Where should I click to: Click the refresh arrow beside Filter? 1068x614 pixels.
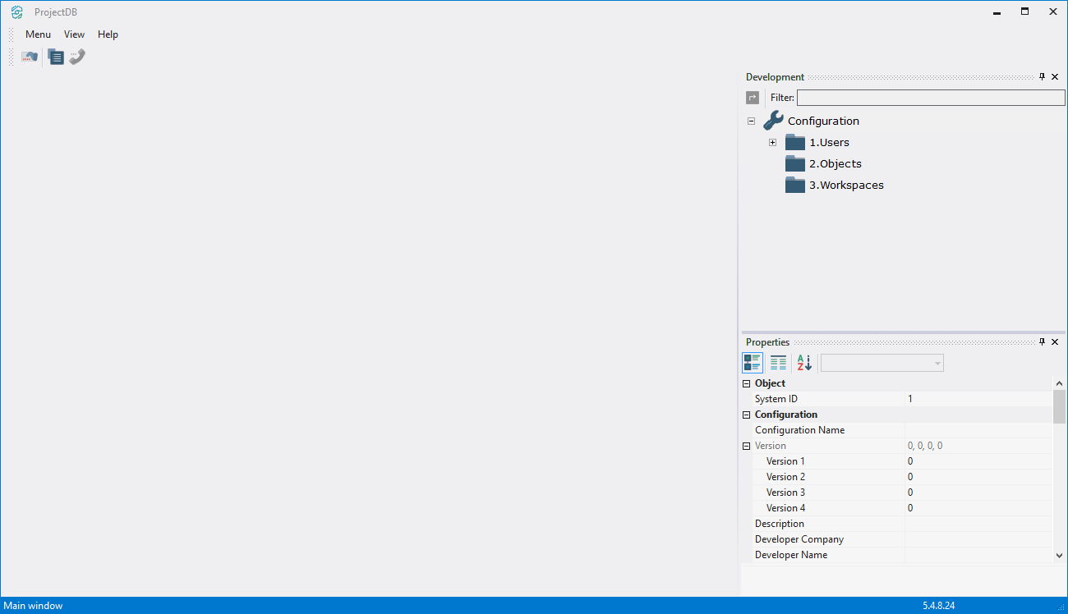(x=753, y=98)
